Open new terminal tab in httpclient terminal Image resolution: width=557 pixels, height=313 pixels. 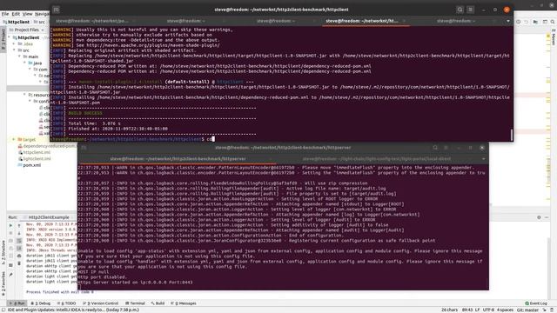coord(56,10)
